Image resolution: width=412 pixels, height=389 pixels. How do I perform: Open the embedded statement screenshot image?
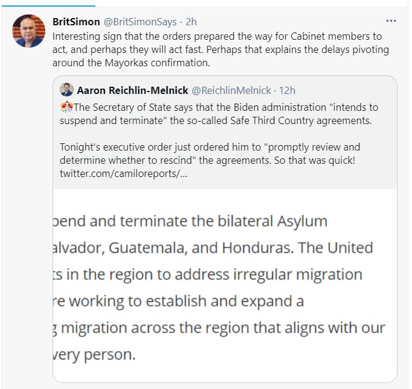click(x=224, y=285)
